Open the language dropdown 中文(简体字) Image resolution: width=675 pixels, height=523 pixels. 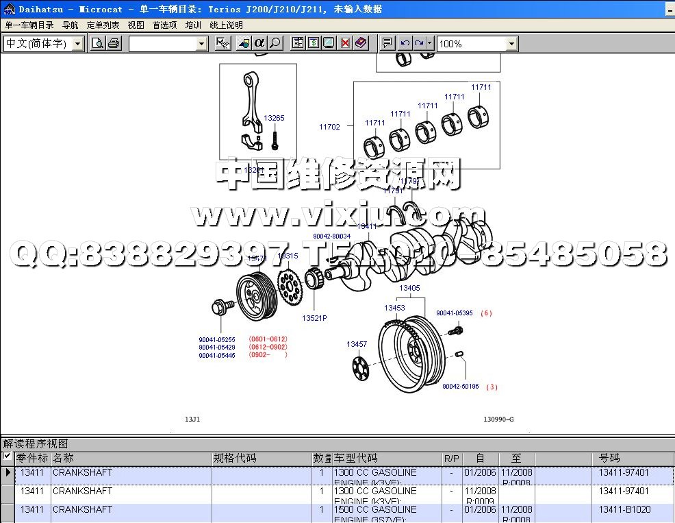point(77,44)
